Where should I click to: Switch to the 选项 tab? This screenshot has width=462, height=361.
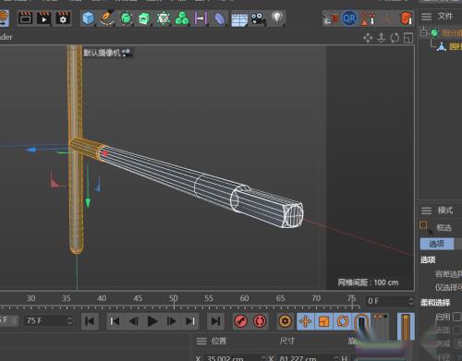tap(437, 244)
